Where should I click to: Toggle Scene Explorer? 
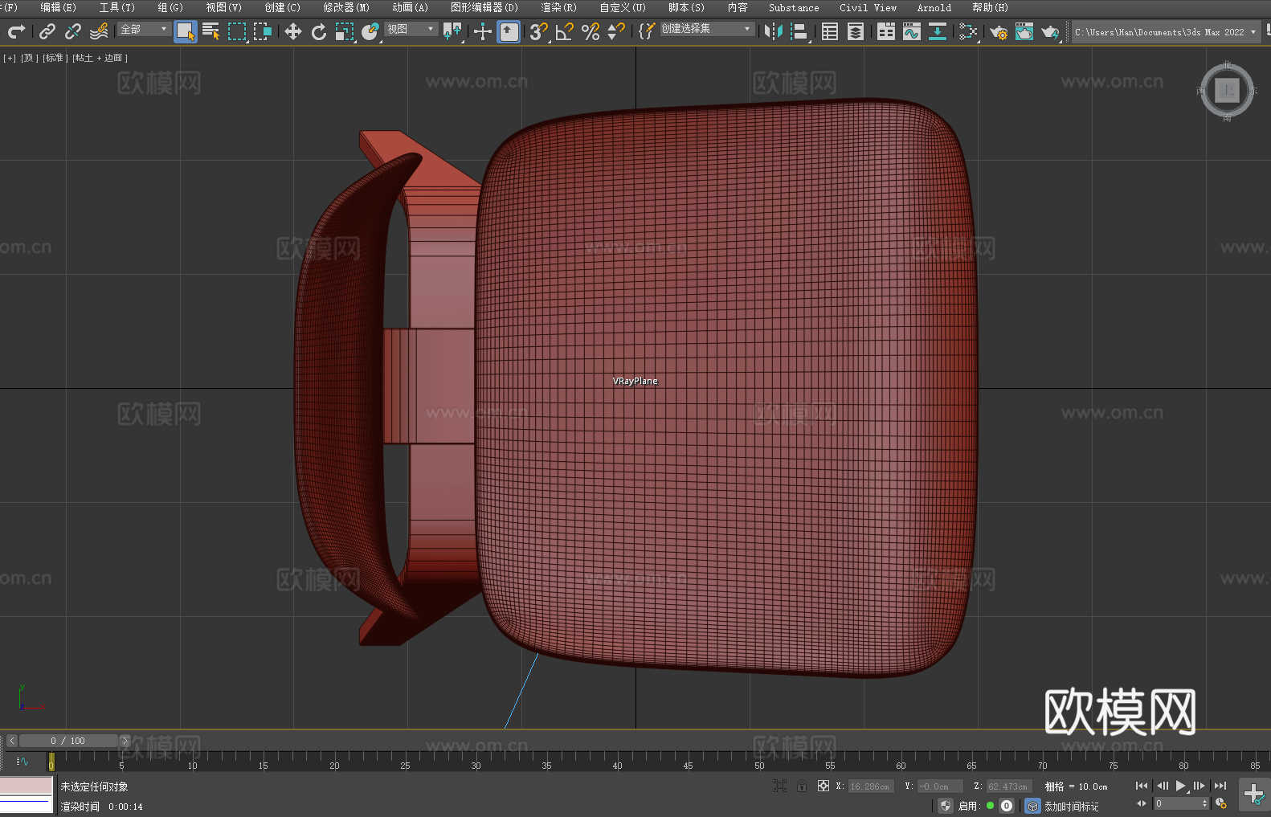pyautogui.click(x=830, y=31)
